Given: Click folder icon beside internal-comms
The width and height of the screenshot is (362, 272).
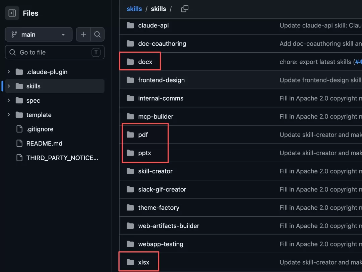Looking at the screenshot, I should click(x=130, y=99).
